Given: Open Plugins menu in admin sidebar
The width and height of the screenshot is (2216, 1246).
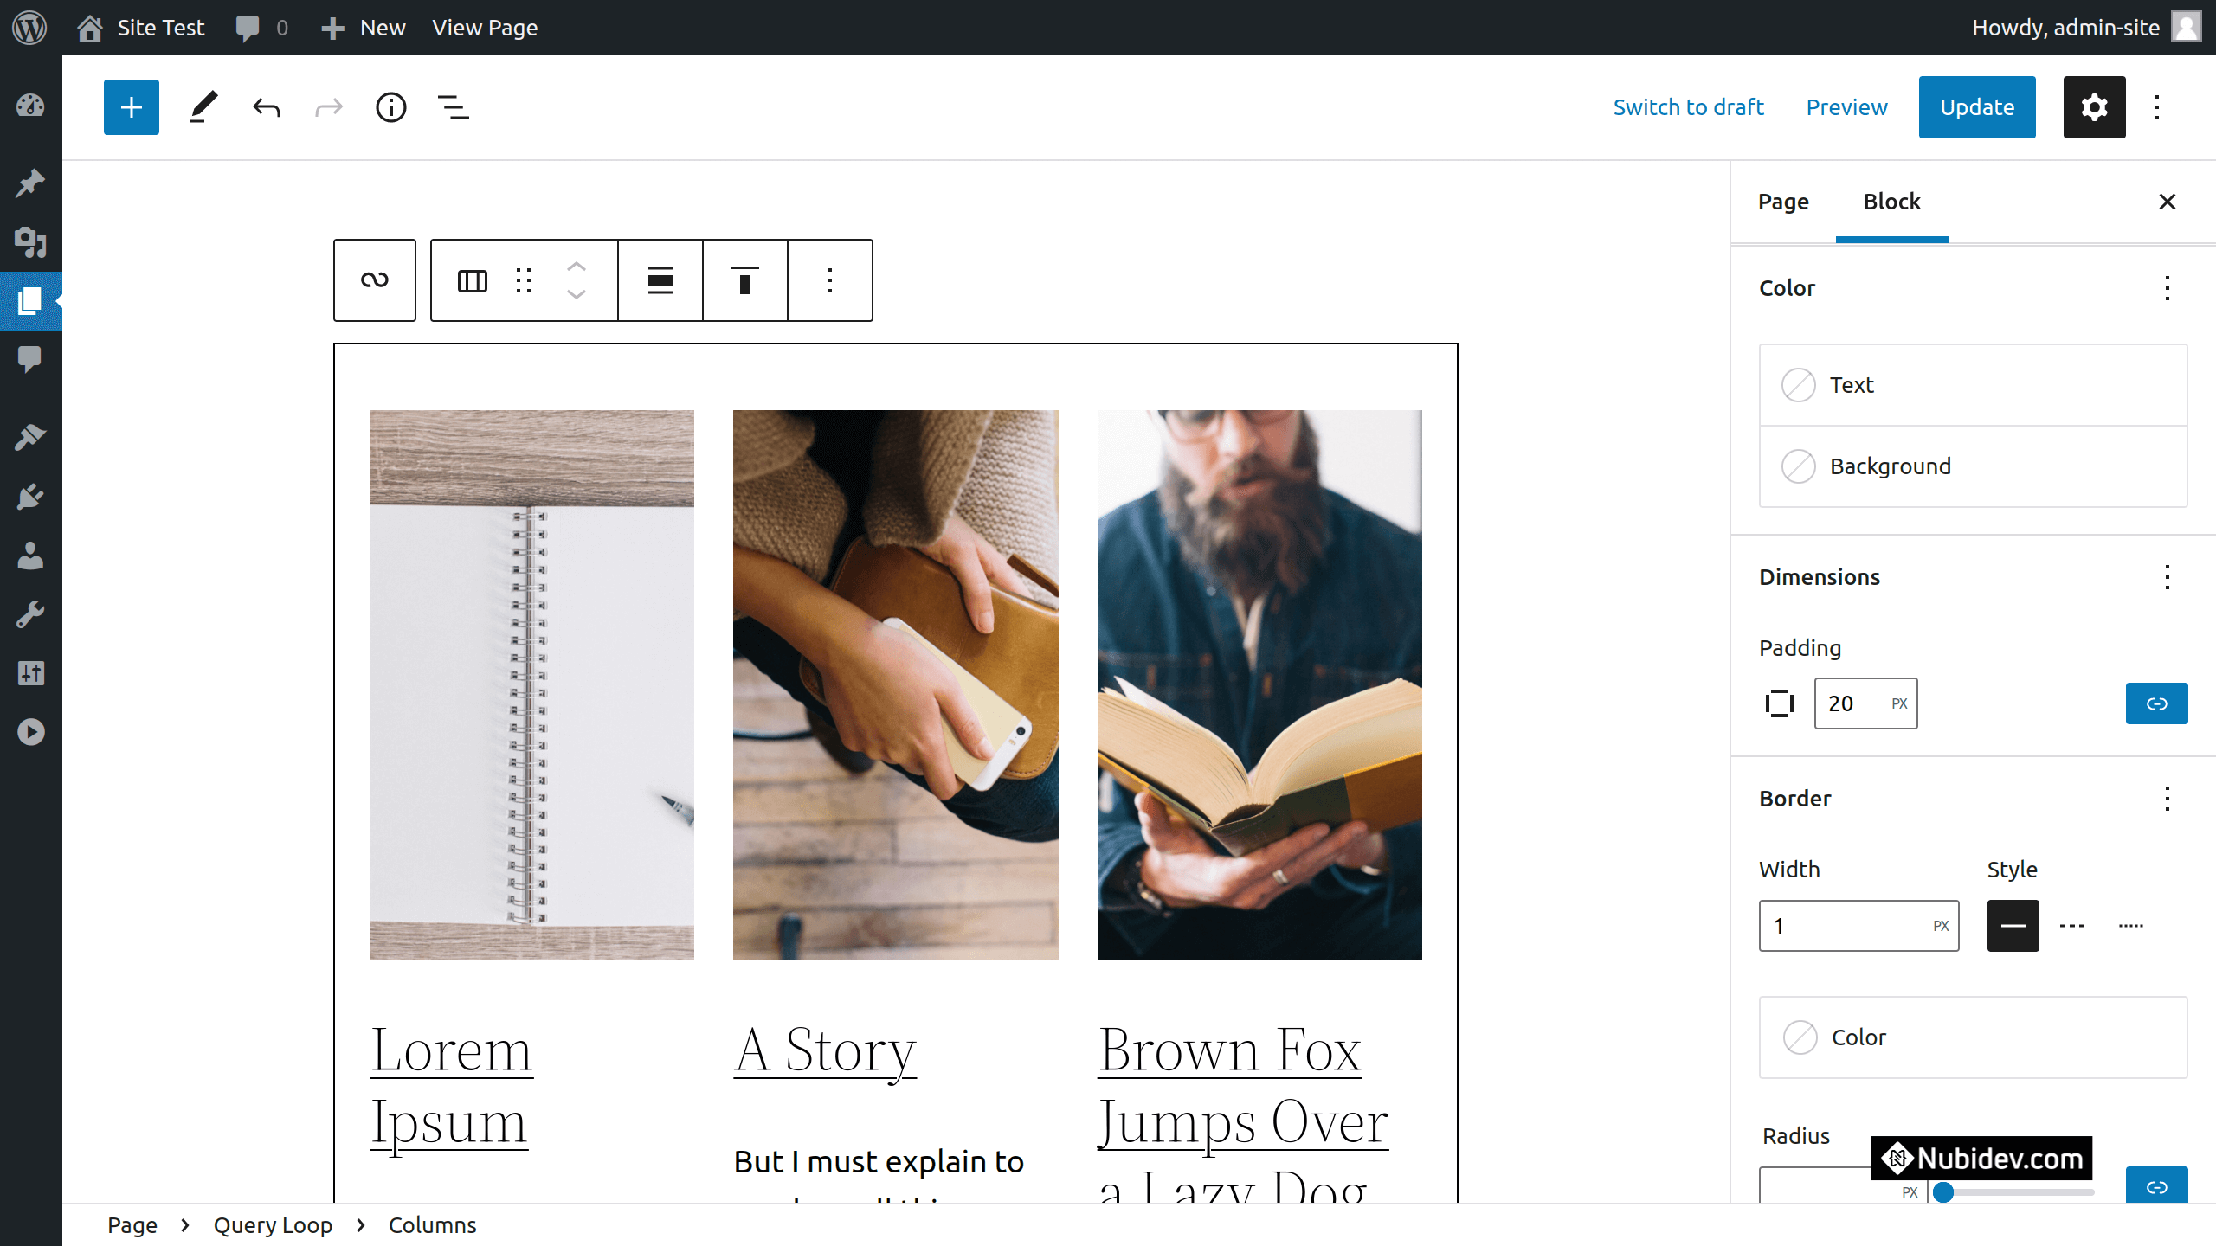Looking at the screenshot, I should (x=30, y=497).
